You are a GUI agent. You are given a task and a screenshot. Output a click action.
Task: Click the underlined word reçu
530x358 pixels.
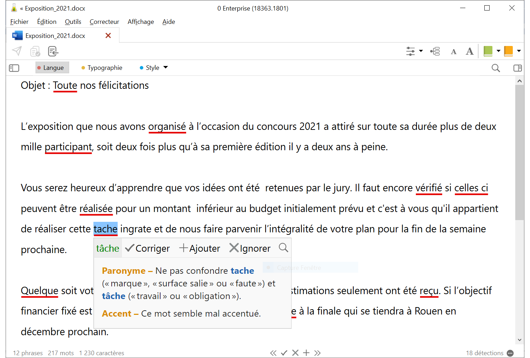(x=429, y=291)
